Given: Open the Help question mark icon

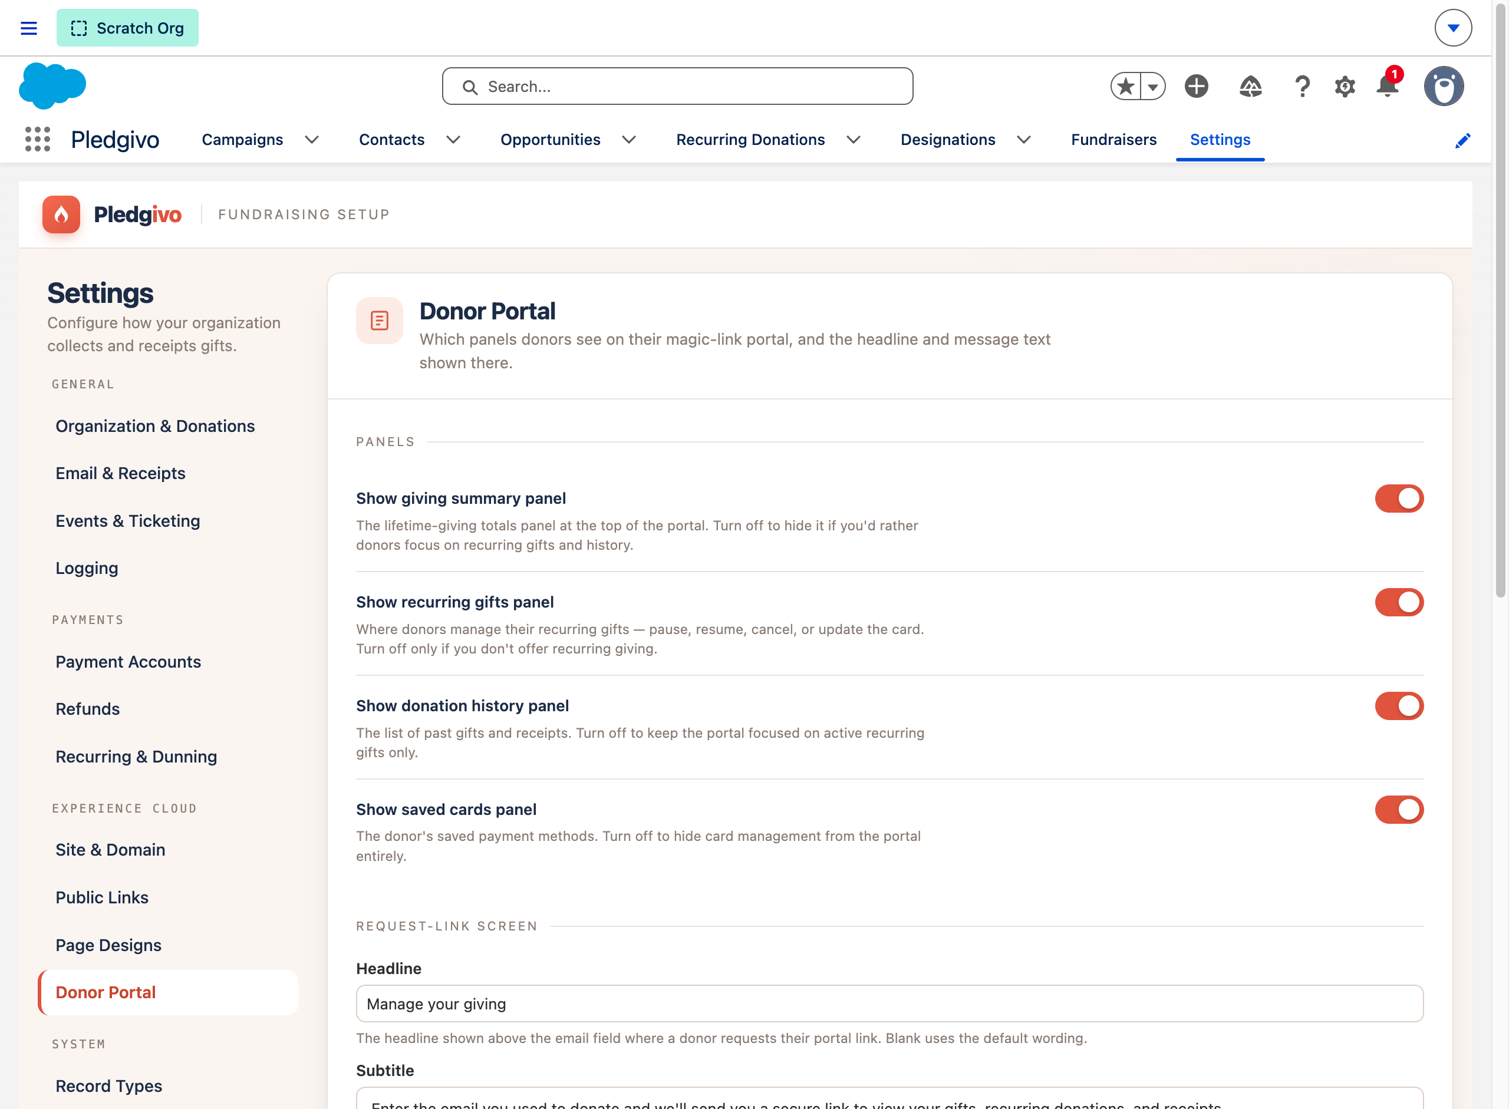Looking at the screenshot, I should coord(1302,86).
